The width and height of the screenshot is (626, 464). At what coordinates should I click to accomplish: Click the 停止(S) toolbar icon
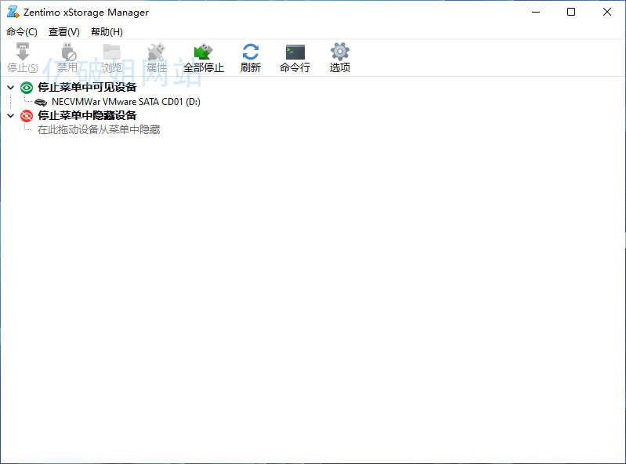[x=23, y=52]
